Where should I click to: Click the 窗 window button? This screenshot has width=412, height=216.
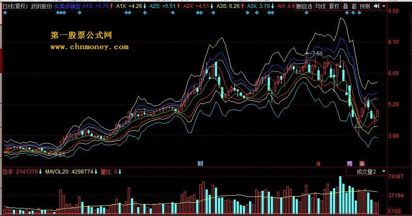point(354,6)
